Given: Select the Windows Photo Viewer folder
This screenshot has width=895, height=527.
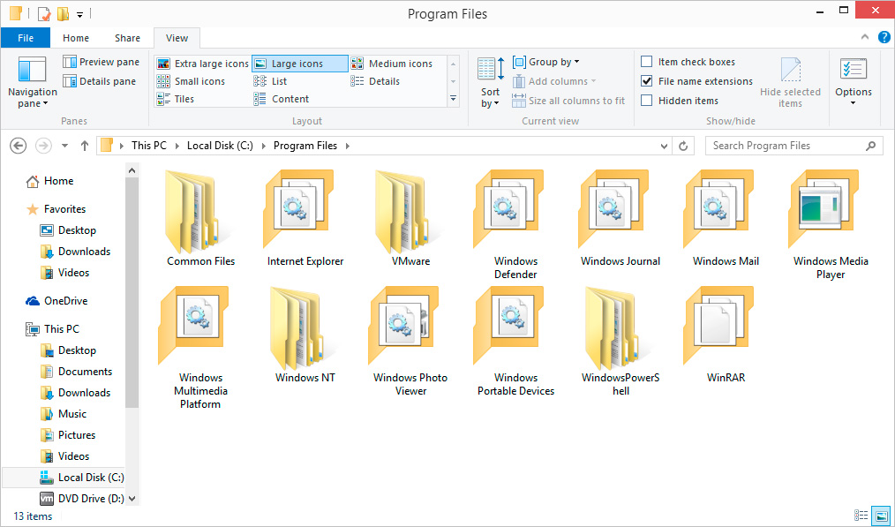Looking at the screenshot, I should 410,342.
